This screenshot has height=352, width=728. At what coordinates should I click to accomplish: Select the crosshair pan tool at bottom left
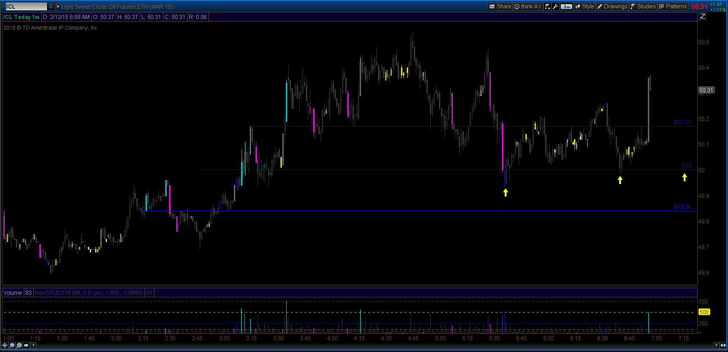coord(5,345)
